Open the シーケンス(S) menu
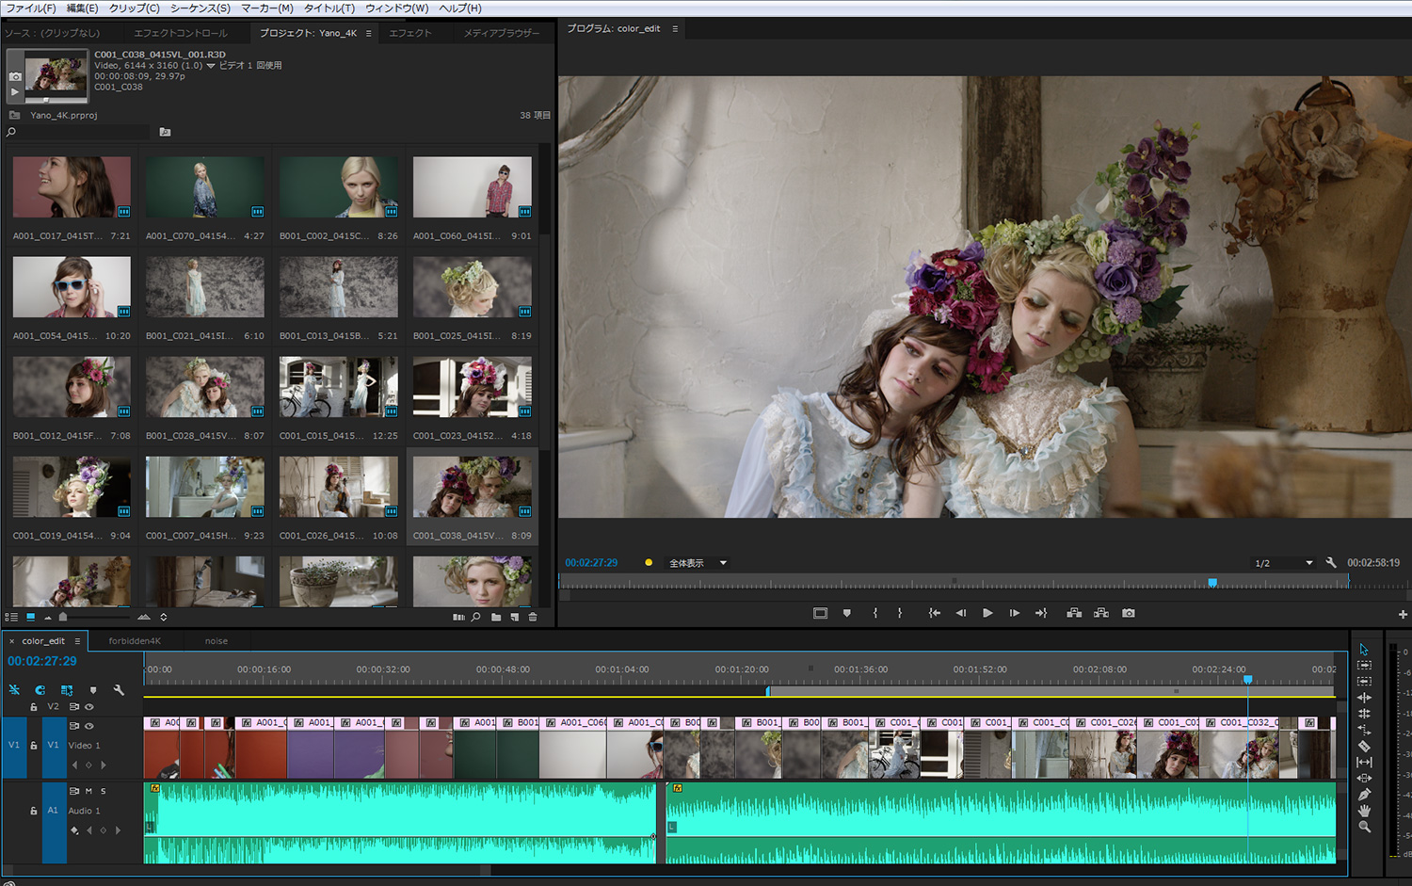Image resolution: width=1412 pixels, height=886 pixels. (x=200, y=8)
